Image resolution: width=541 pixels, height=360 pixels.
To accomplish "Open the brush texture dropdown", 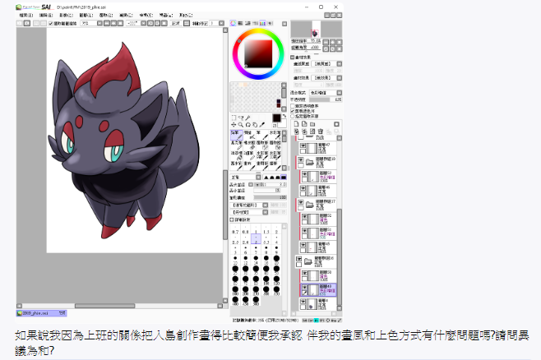I will (x=249, y=212).
